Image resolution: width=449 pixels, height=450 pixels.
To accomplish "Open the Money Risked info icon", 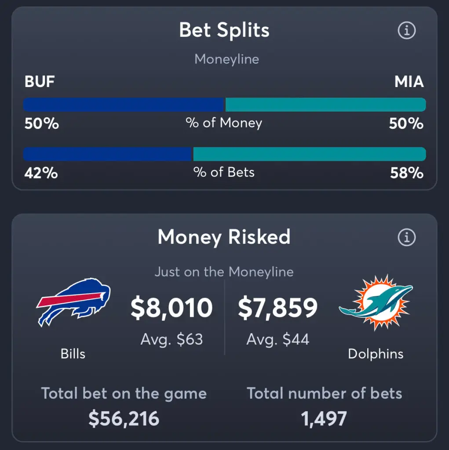I will 406,237.
